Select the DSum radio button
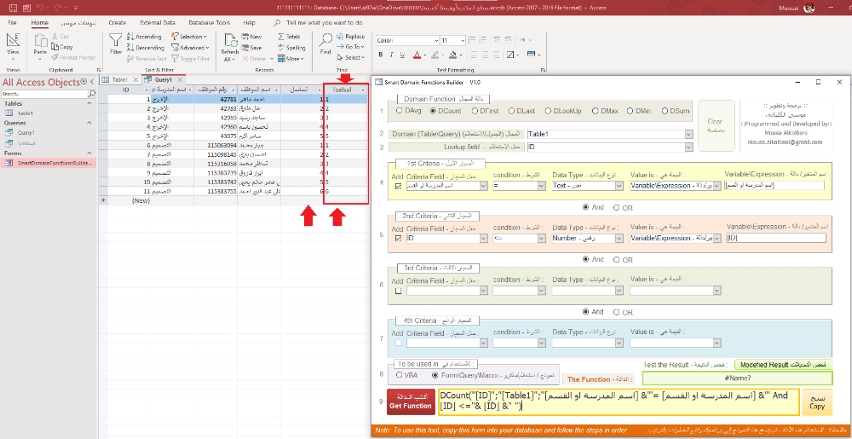The height and width of the screenshot is (439, 852). pos(665,111)
